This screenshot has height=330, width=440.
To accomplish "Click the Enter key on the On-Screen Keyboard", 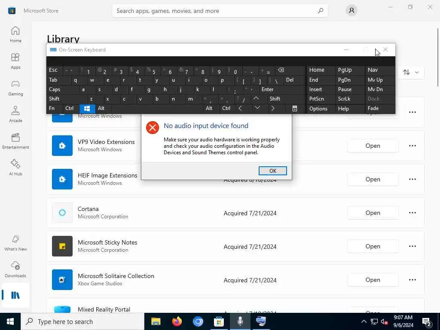I will tap(282, 89).
